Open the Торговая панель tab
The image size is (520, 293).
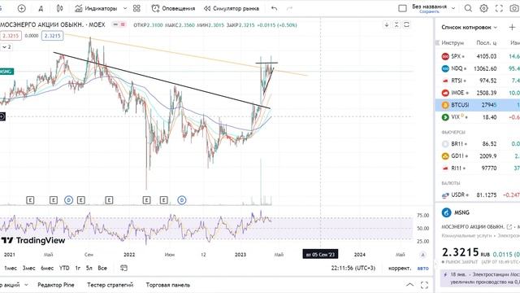168,285
